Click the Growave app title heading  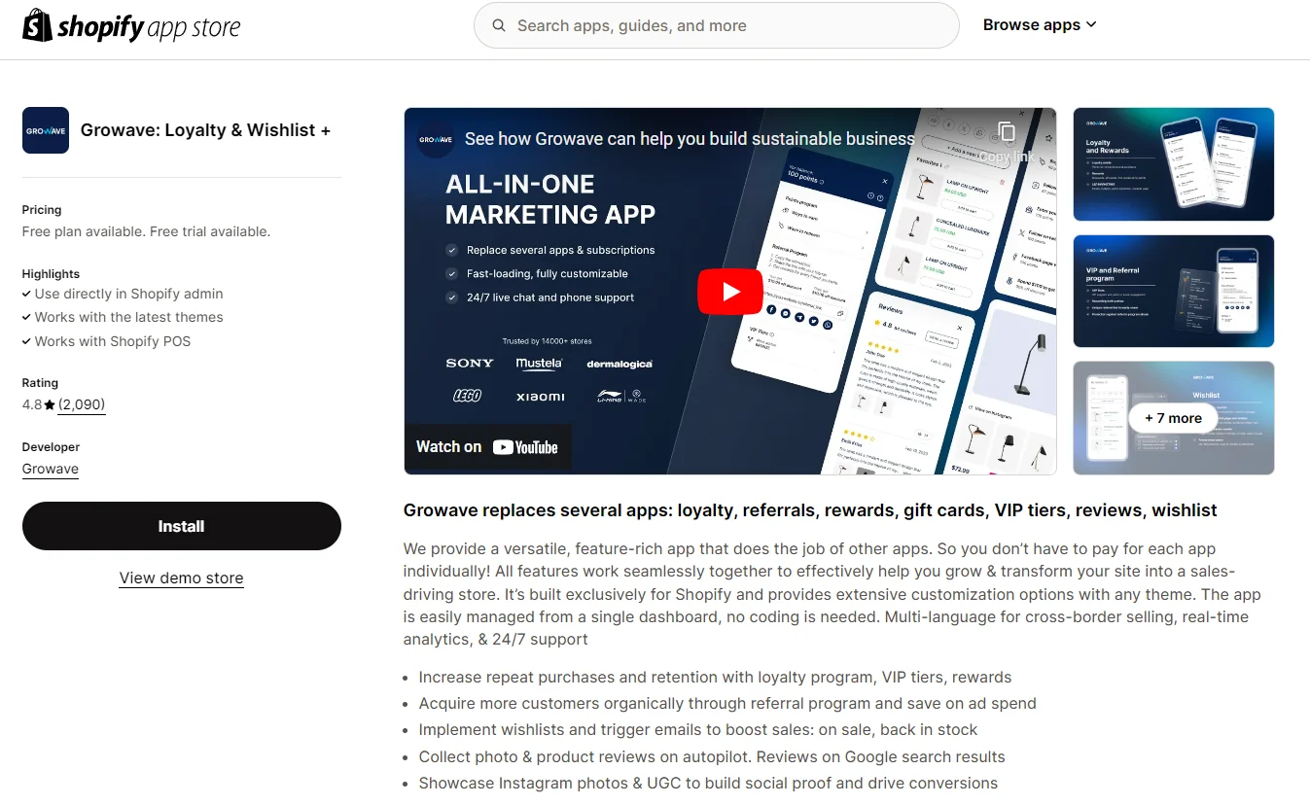point(205,130)
